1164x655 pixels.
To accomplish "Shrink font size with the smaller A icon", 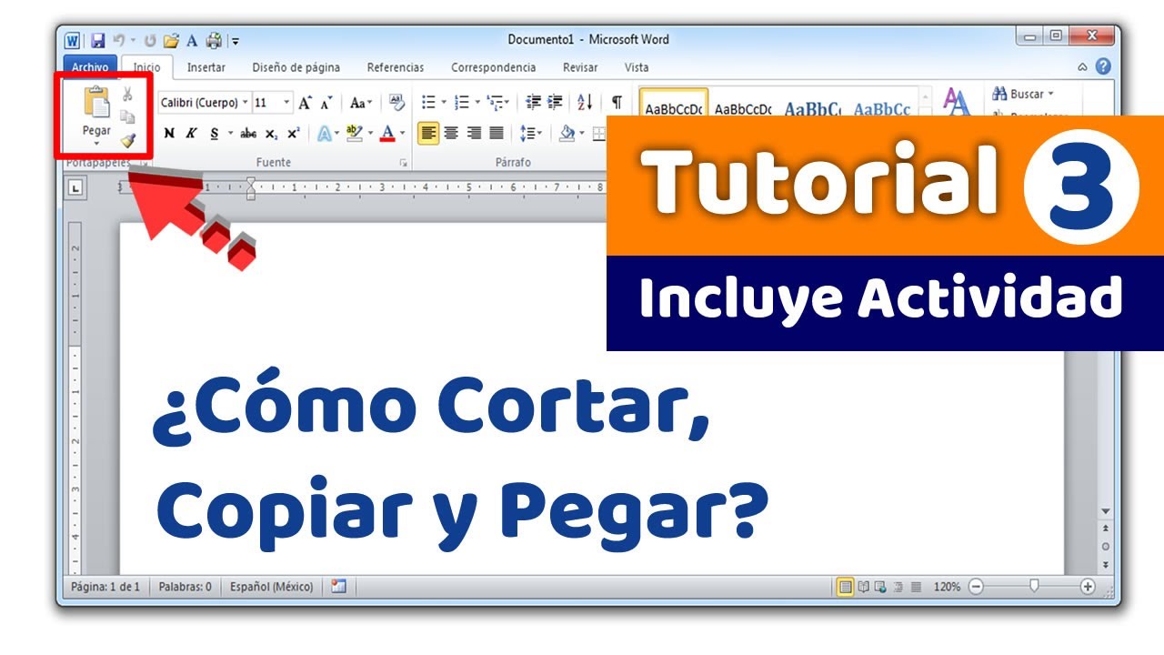I will (x=326, y=103).
